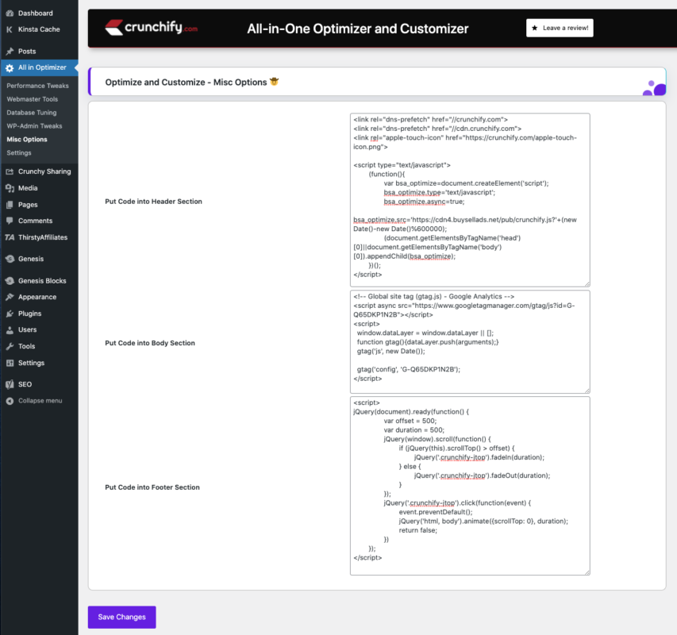Click inside Body Section code textarea
The width and height of the screenshot is (677, 635).
tap(470, 342)
